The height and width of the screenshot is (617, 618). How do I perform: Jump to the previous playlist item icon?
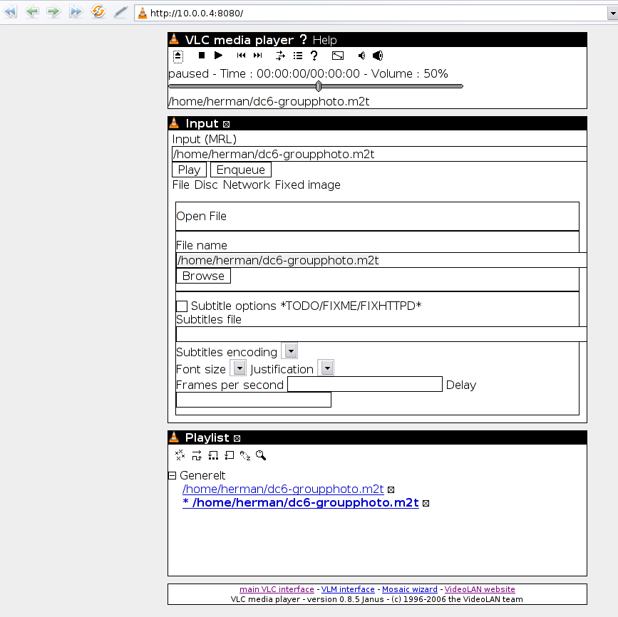coord(241,56)
